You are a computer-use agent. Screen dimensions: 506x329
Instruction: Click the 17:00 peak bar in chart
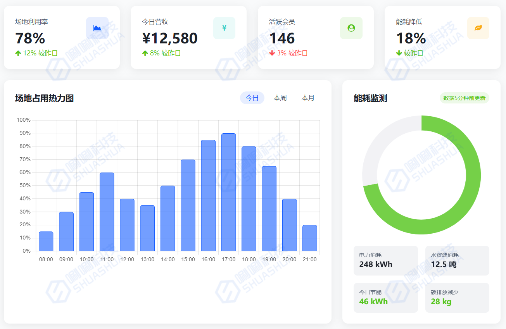point(228,192)
